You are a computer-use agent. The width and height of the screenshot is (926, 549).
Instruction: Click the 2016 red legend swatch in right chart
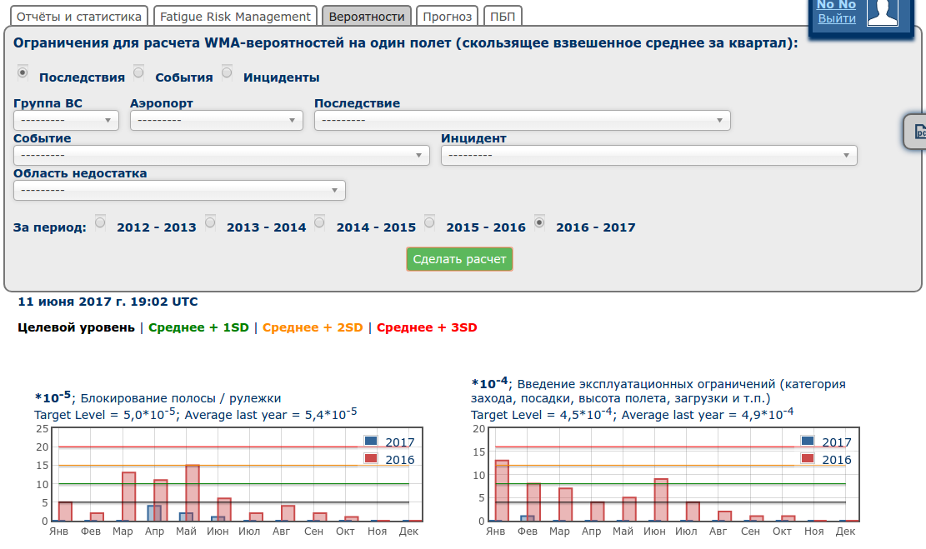pyautogui.click(x=808, y=459)
